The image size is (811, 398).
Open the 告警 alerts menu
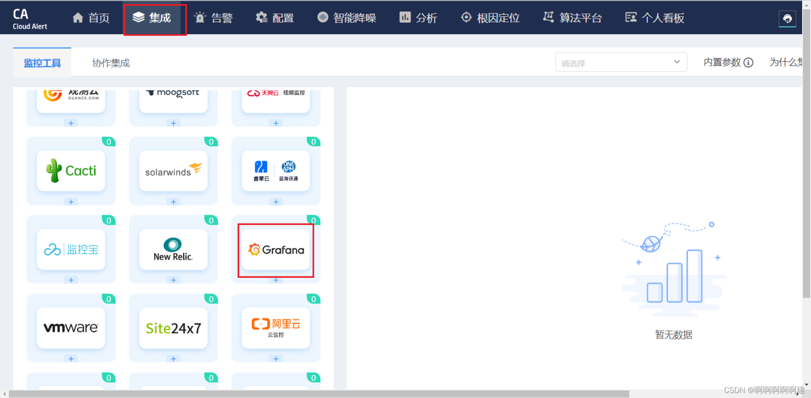point(213,18)
